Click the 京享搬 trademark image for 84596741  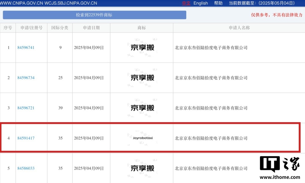[142, 47]
